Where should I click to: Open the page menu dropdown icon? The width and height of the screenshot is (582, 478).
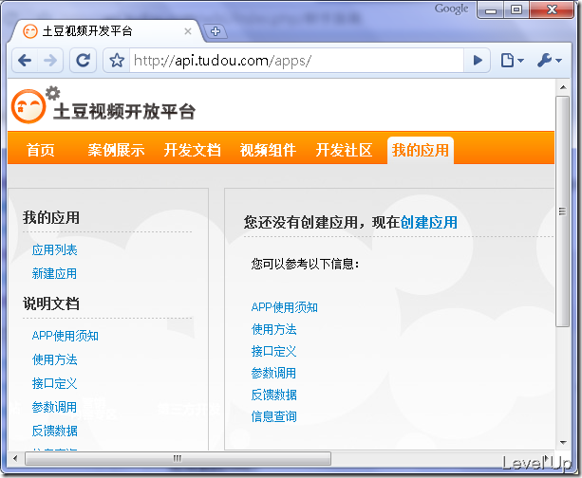click(x=512, y=60)
